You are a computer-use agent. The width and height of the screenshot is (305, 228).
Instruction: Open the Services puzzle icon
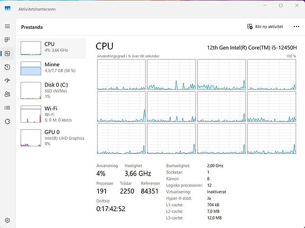coord(7,121)
